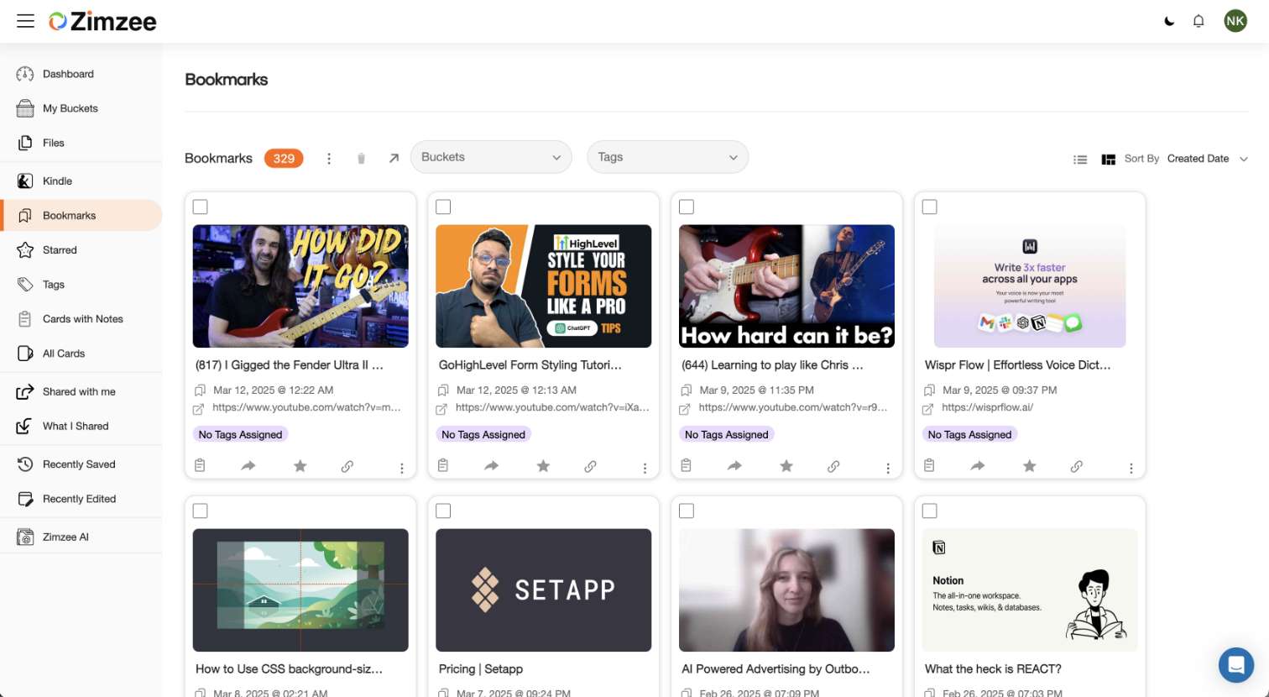Open Cards with Notes
Viewport: 1269px width, 697px height.
(81, 318)
